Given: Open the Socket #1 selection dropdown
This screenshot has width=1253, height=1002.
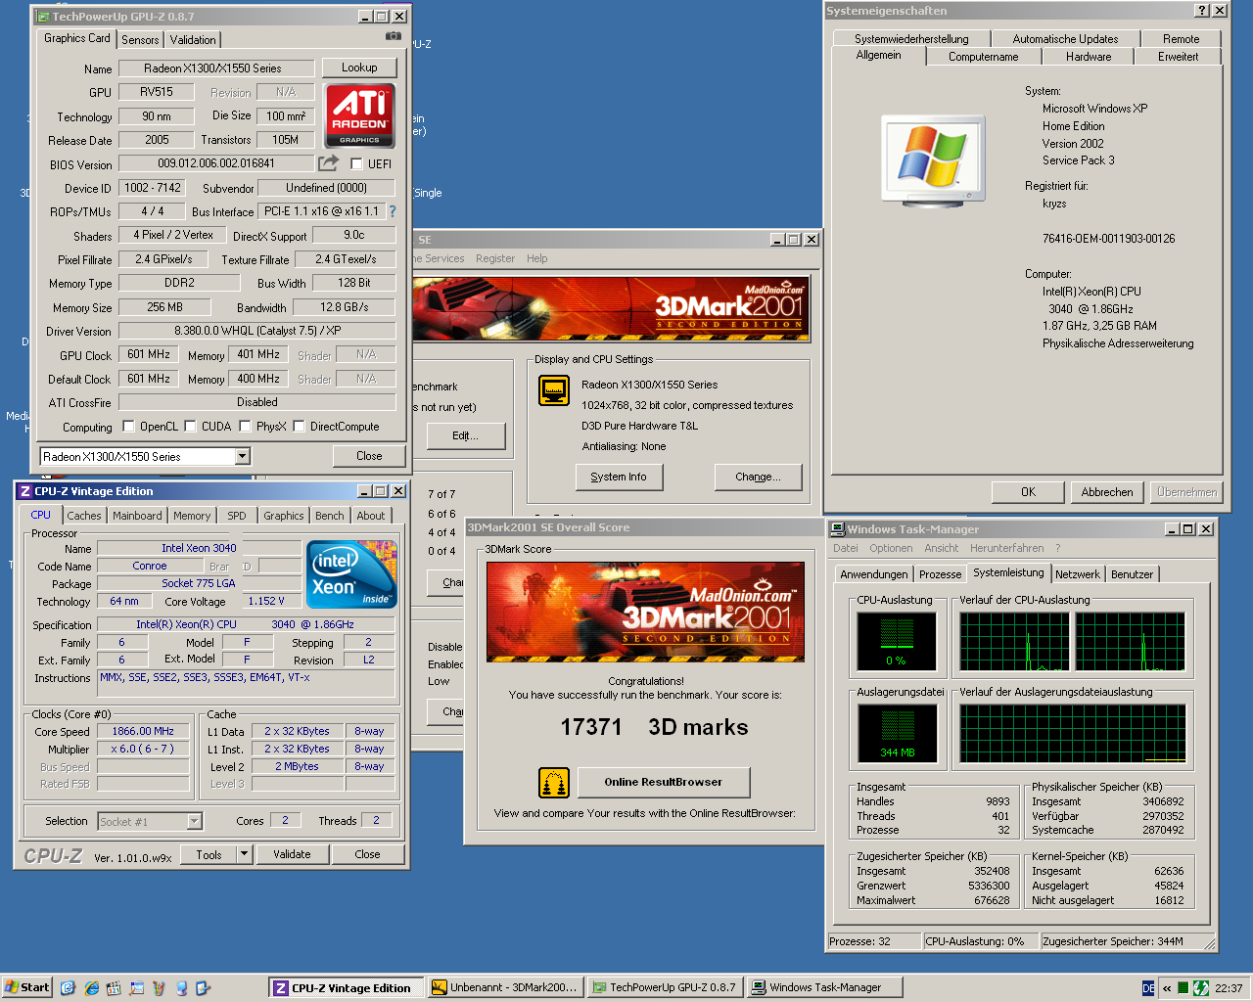Looking at the screenshot, I should [x=194, y=822].
